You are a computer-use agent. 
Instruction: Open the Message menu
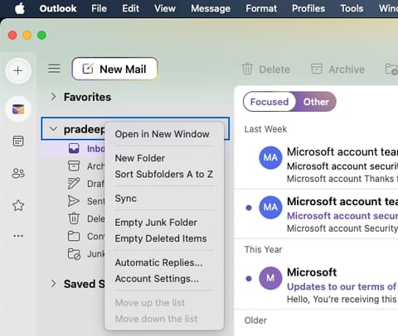tap(211, 8)
